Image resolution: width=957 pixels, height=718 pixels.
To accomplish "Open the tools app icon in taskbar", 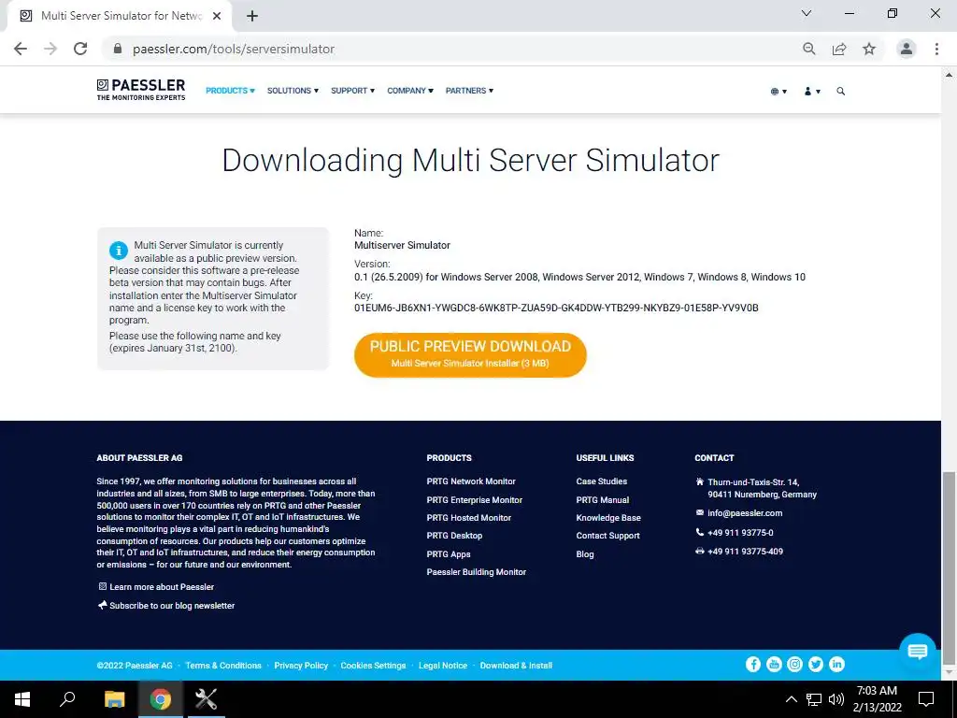I will tap(207, 699).
